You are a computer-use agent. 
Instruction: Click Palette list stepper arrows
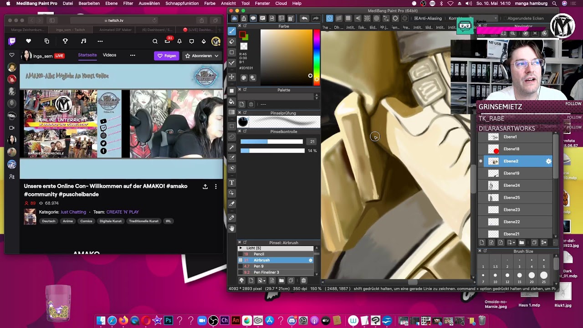(317, 97)
